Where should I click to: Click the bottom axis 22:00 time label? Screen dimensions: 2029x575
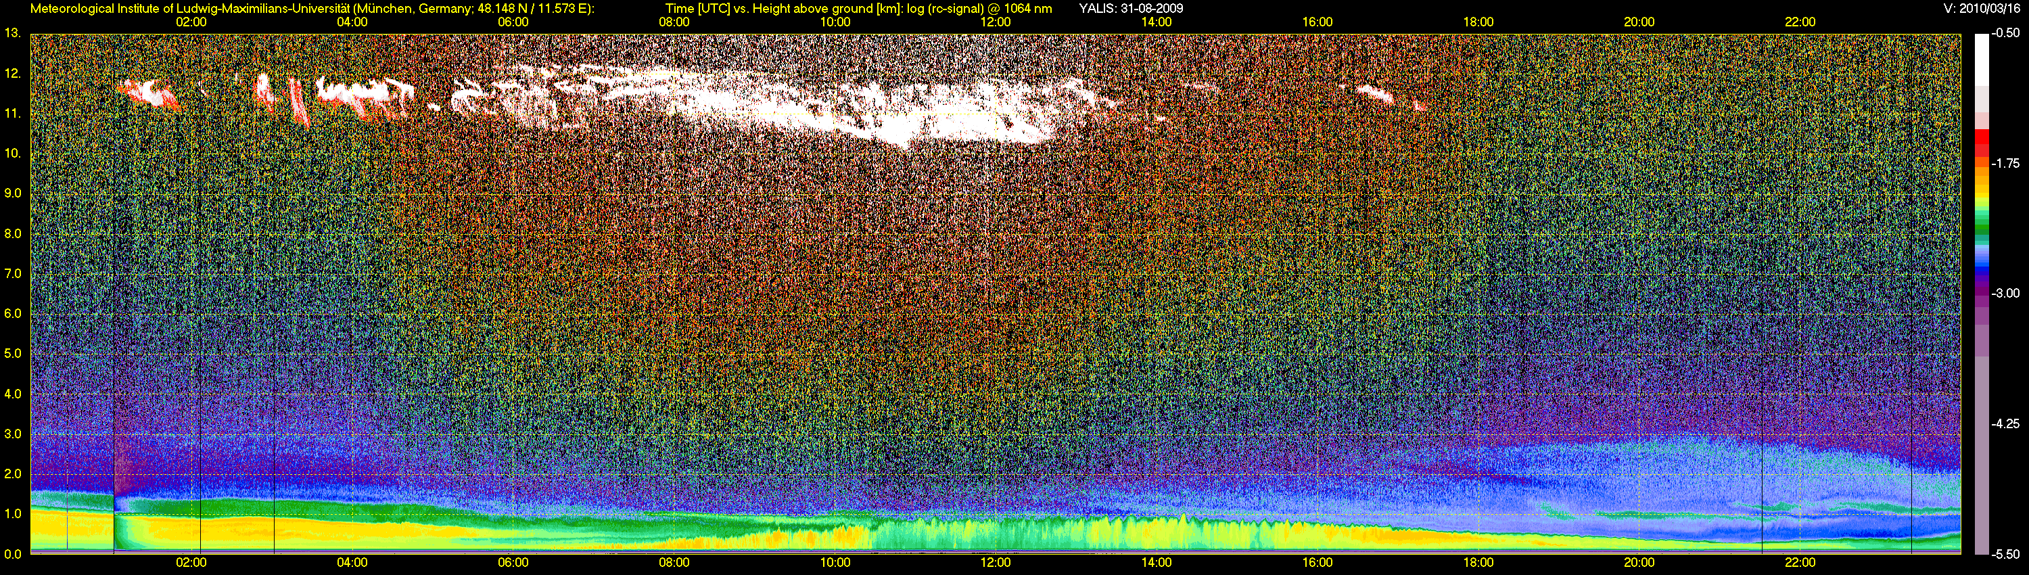1800,562
